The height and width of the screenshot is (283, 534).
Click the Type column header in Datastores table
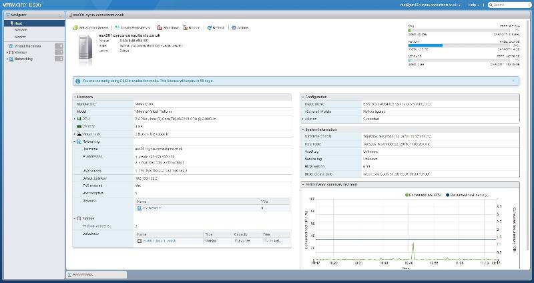pyautogui.click(x=218, y=234)
